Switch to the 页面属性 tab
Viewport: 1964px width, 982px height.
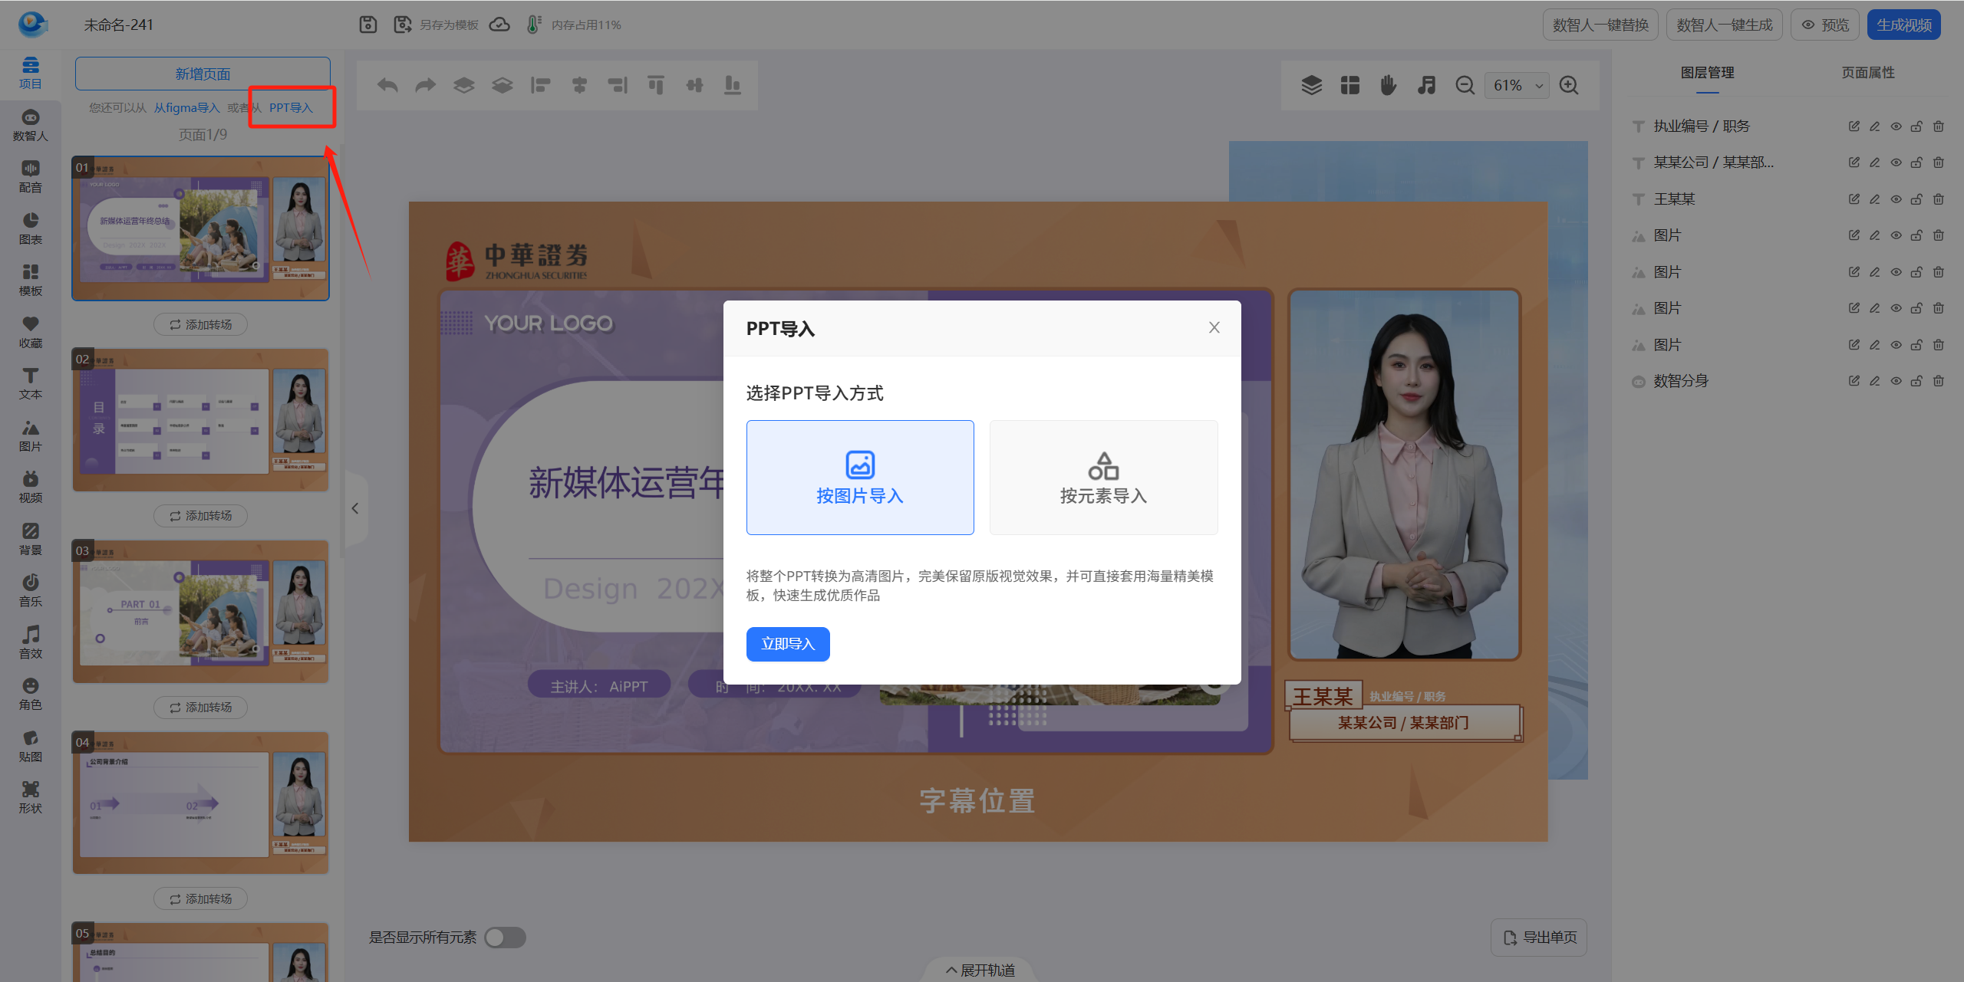1867,73
